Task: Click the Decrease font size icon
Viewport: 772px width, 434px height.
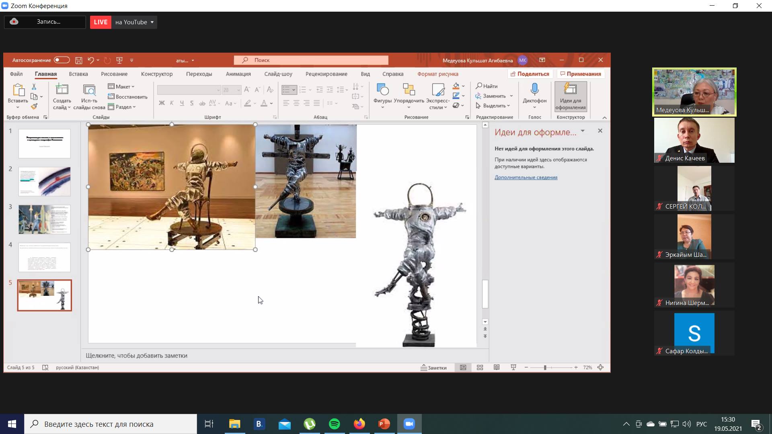Action: click(257, 90)
